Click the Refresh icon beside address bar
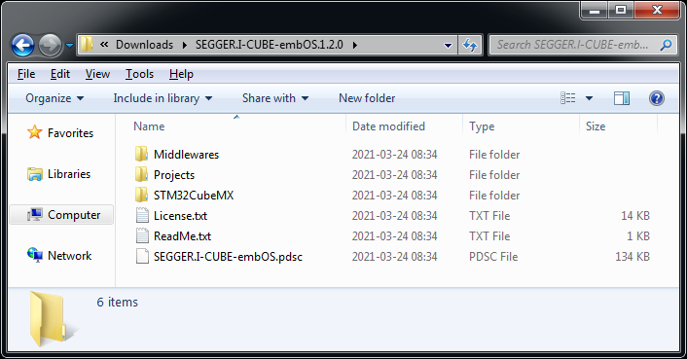687x359 pixels. [x=470, y=45]
